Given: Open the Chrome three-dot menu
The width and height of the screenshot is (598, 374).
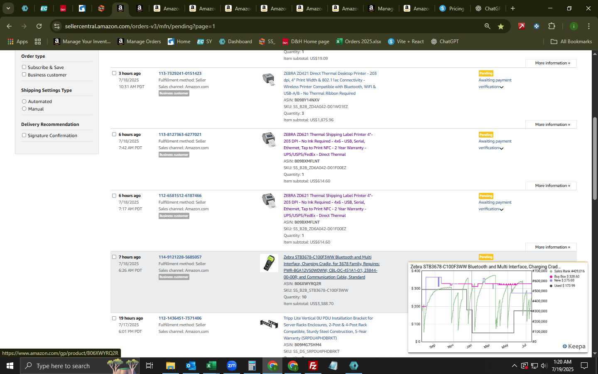Looking at the screenshot, I should click(x=588, y=26).
